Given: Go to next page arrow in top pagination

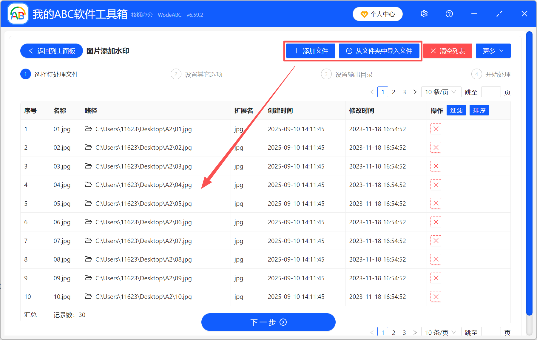Looking at the screenshot, I should tap(415, 92).
